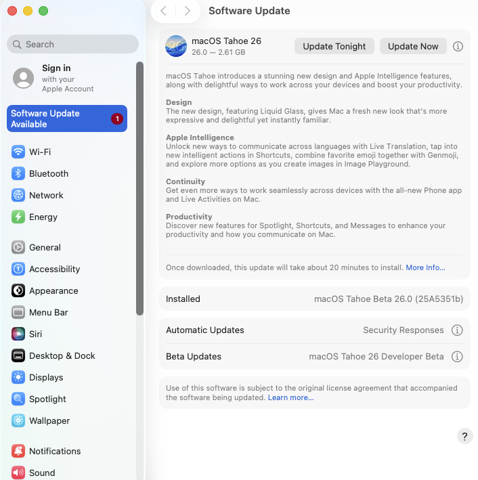Click the Notifications bell icon

[18, 451]
